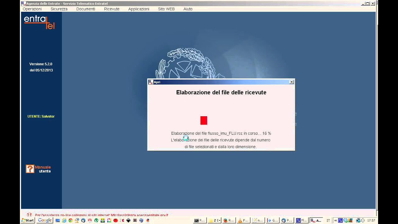Click the 'flusso_imu_FLU.rcc in corso' status line

pos(221,133)
